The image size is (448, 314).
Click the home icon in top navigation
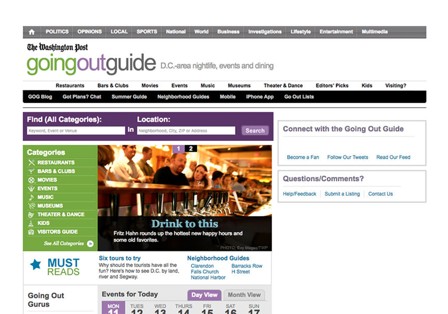point(31,32)
